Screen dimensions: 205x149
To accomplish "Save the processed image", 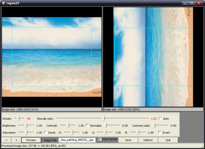I will [x=128, y=140].
